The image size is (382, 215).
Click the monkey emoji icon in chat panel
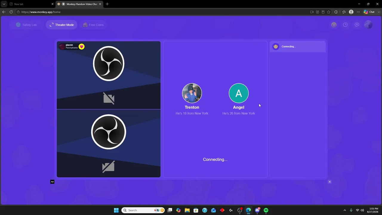click(x=276, y=47)
